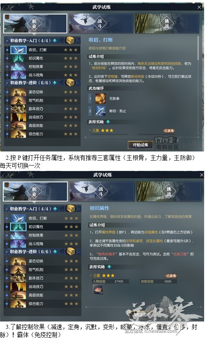Screen dimensions: 207x338
Task: Click the top panel's description scrollbar
Action: [x=198, y=49]
